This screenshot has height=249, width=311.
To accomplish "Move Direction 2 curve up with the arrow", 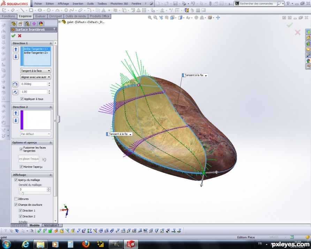I will (x=16, y=113).
